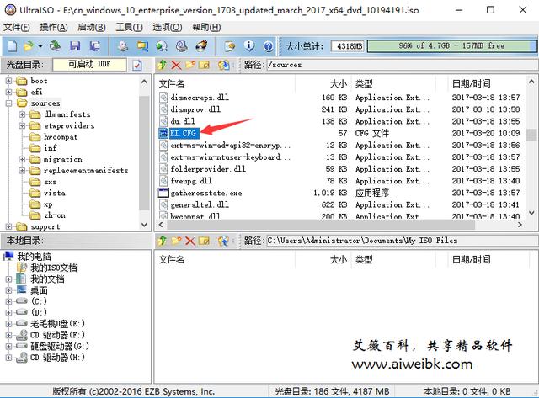539x398 pixels.
Task: Select the hwcompat folder in tree
Action: tap(61, 137)
